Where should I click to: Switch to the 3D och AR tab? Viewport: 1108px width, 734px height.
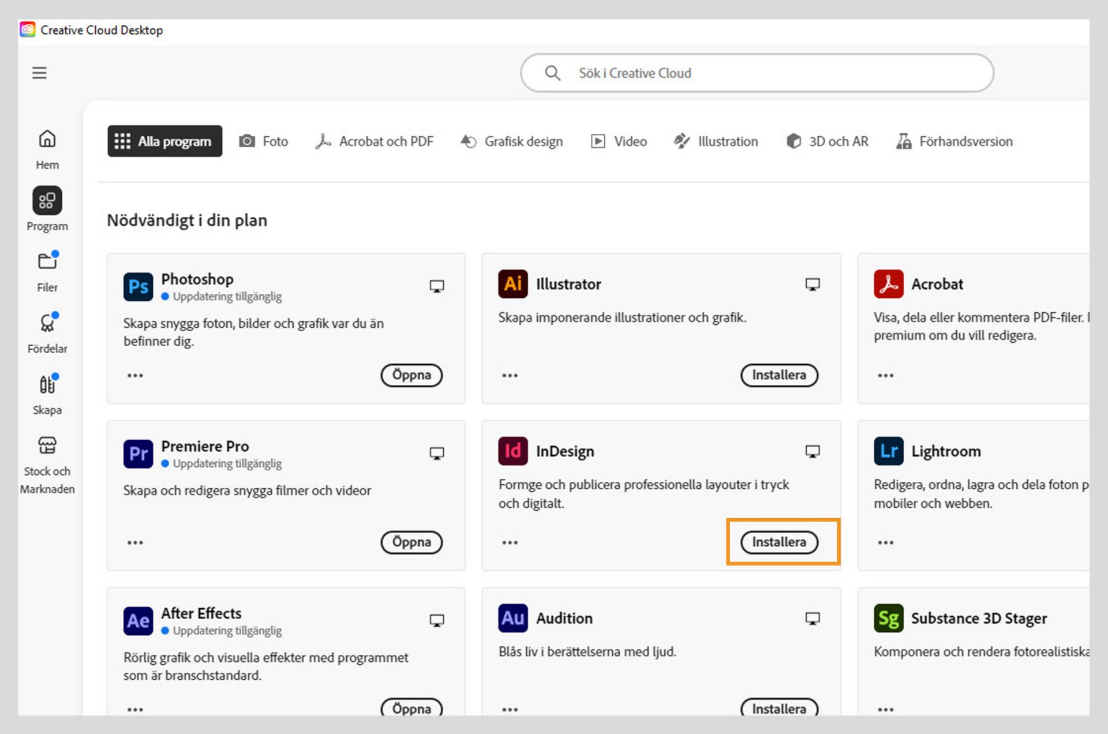coord(827,141)
